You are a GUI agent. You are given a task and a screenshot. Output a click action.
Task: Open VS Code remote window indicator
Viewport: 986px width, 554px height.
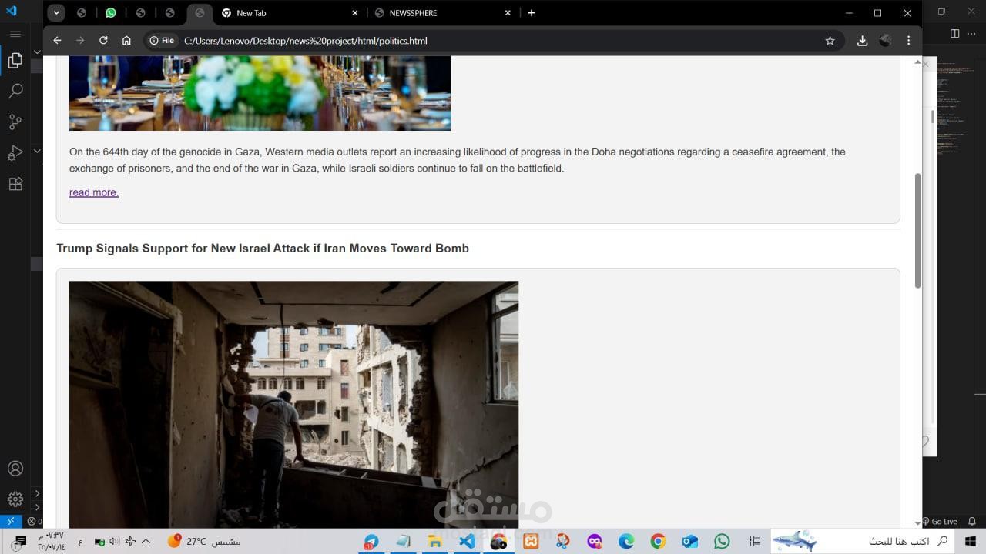[10, 521]
